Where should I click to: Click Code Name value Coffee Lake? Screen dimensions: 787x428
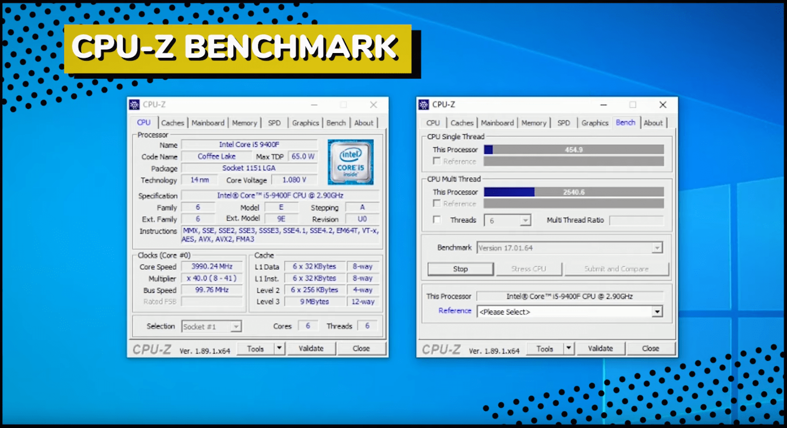(x=217, y=156)
